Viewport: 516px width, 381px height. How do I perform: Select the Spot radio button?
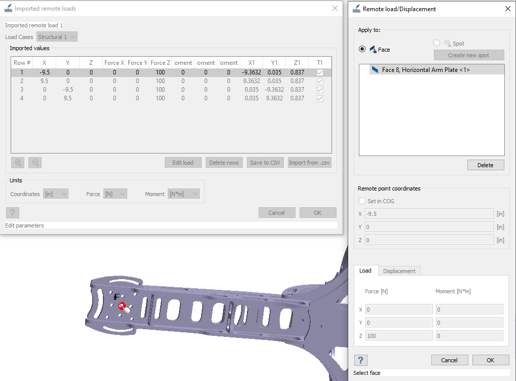tap(436, 44)
